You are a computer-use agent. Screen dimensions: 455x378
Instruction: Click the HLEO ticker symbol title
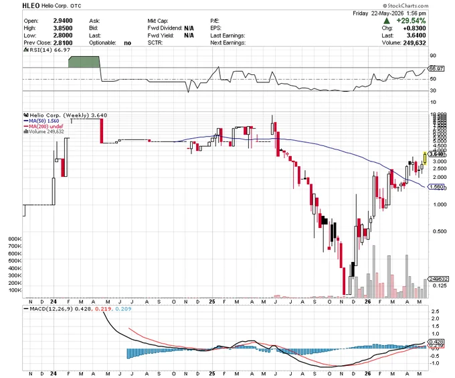click(31, 5)
